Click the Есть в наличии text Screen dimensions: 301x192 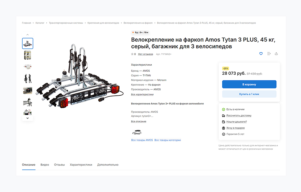tap(235, 110)
